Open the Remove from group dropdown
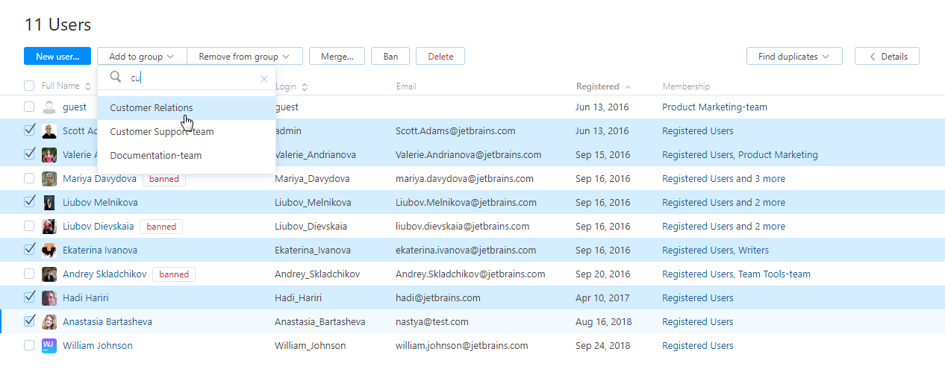 click(244, 56)
